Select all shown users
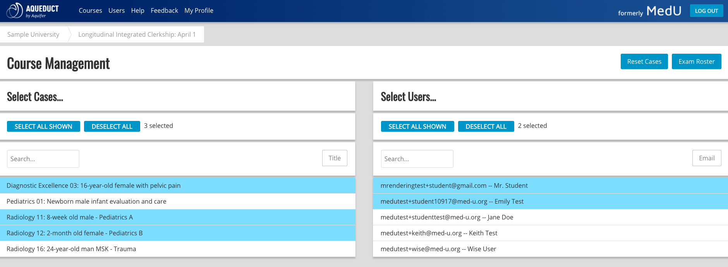The height and width of the screenshot is (267, 728). click(x=417, y=126)
